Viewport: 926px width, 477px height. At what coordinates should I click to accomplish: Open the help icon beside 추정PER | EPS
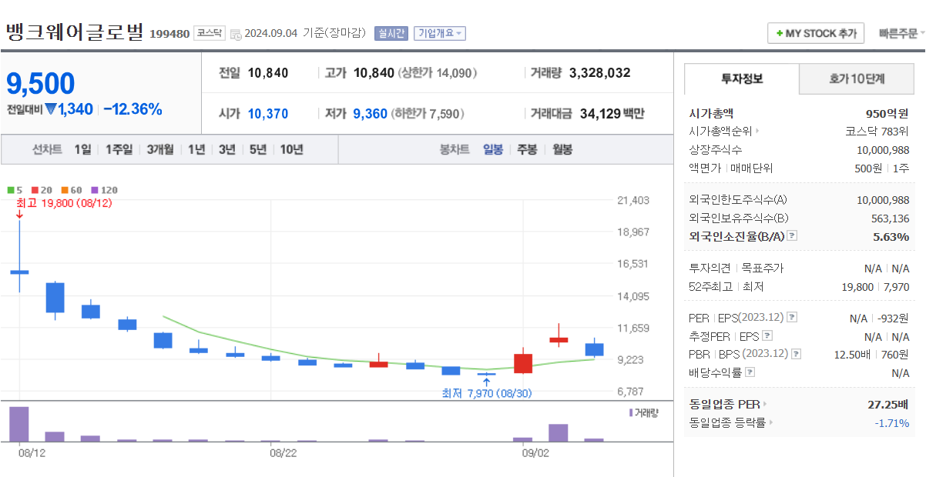[767, 336]
